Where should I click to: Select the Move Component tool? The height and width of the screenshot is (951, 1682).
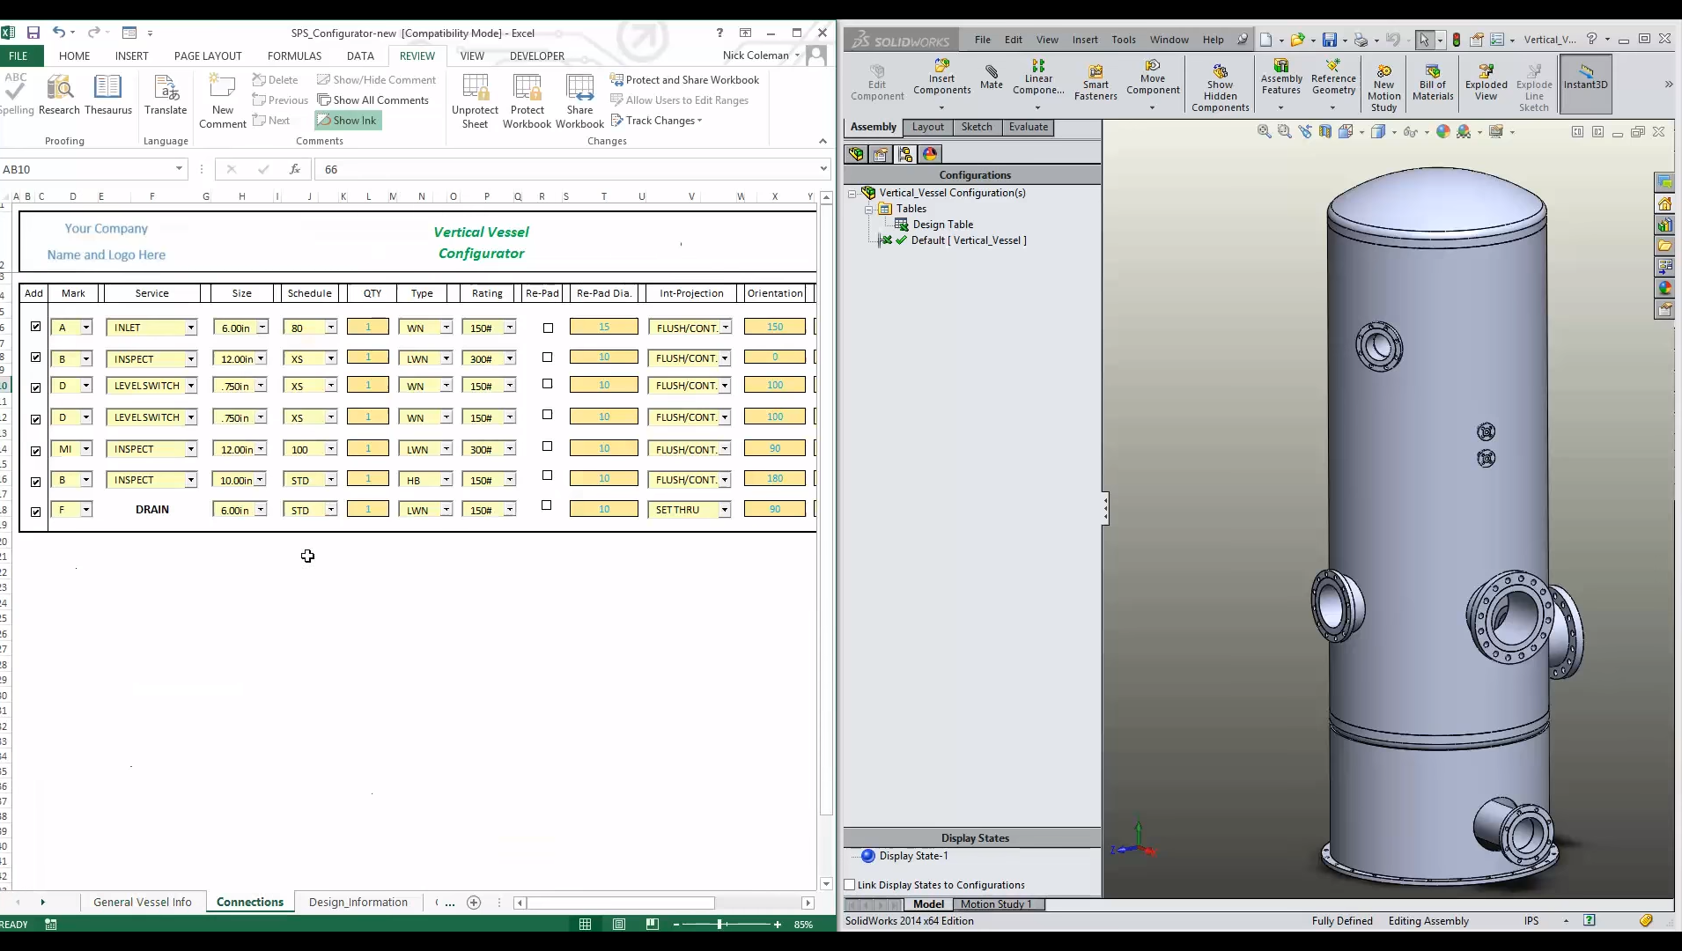[1153, 77]
